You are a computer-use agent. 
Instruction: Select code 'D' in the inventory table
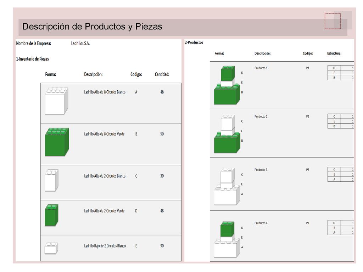pyautogui.click(x=136, y=211)
